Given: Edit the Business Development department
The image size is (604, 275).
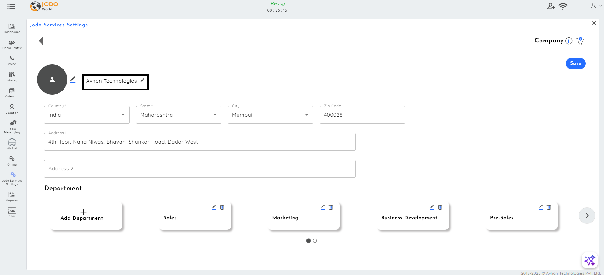Looking at the screenshot, I should tap(432, 207).
